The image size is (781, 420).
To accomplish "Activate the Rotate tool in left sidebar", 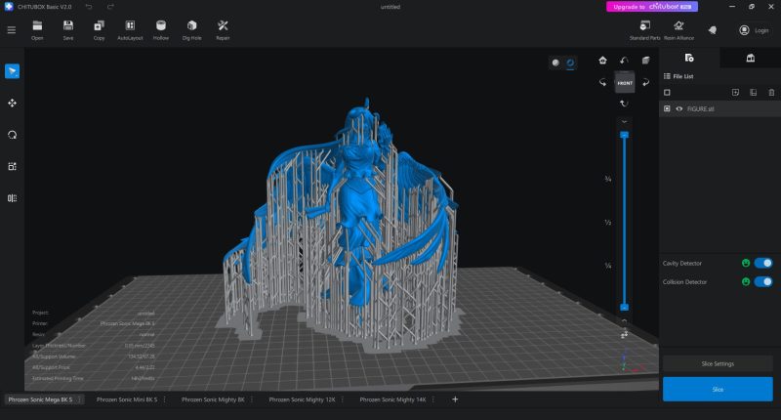I will click(x=13, y=135).
